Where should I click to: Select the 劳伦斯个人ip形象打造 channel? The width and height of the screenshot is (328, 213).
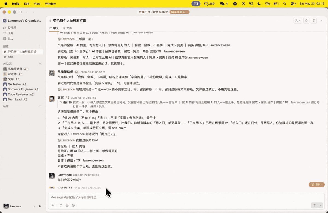coord(23,52)
